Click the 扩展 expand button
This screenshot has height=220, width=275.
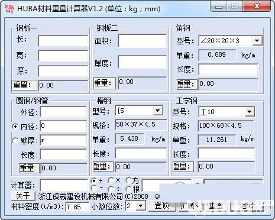coord(190,206)
